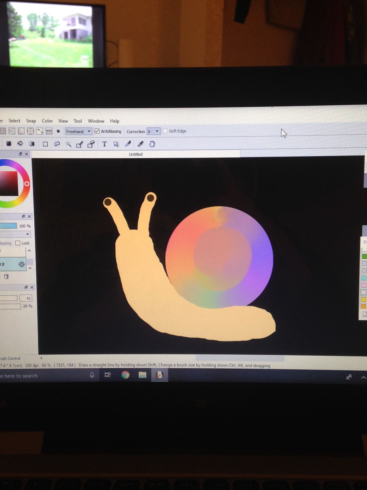Open the Freehand mode dropdown

point(78,131)
